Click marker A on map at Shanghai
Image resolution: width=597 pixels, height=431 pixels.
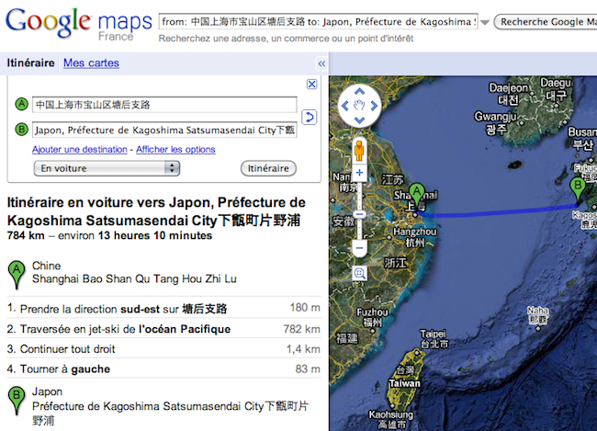(417, 194)
